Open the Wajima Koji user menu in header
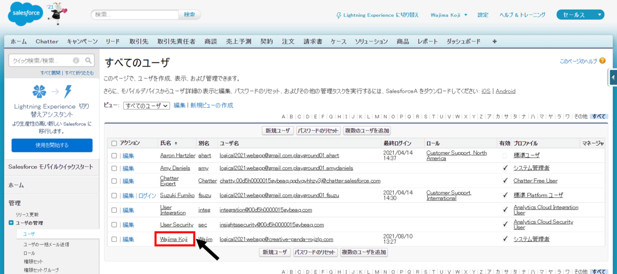The height and width of the screenshot is (274, 617). click(x=449, y=15)
